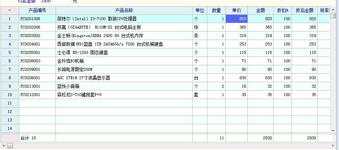Click the empty row 11 header
The height and width of the screenshot is (150, 339).
pyautogui.click(x=10, y=103)
